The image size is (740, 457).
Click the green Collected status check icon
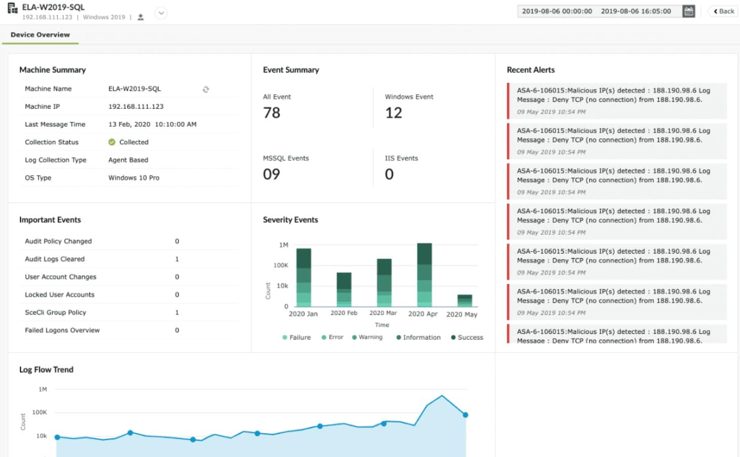coord(112,142)
